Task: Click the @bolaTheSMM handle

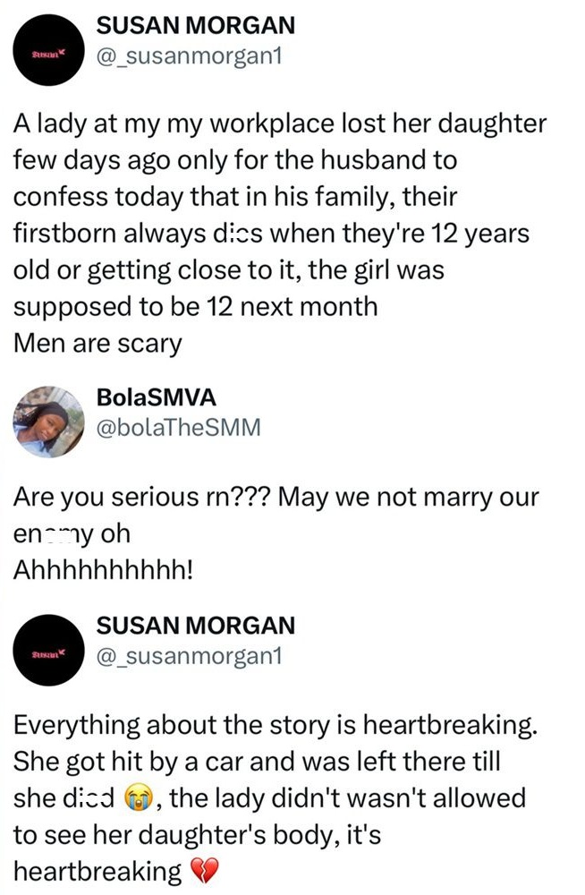Action: click(x=178, y=428)
